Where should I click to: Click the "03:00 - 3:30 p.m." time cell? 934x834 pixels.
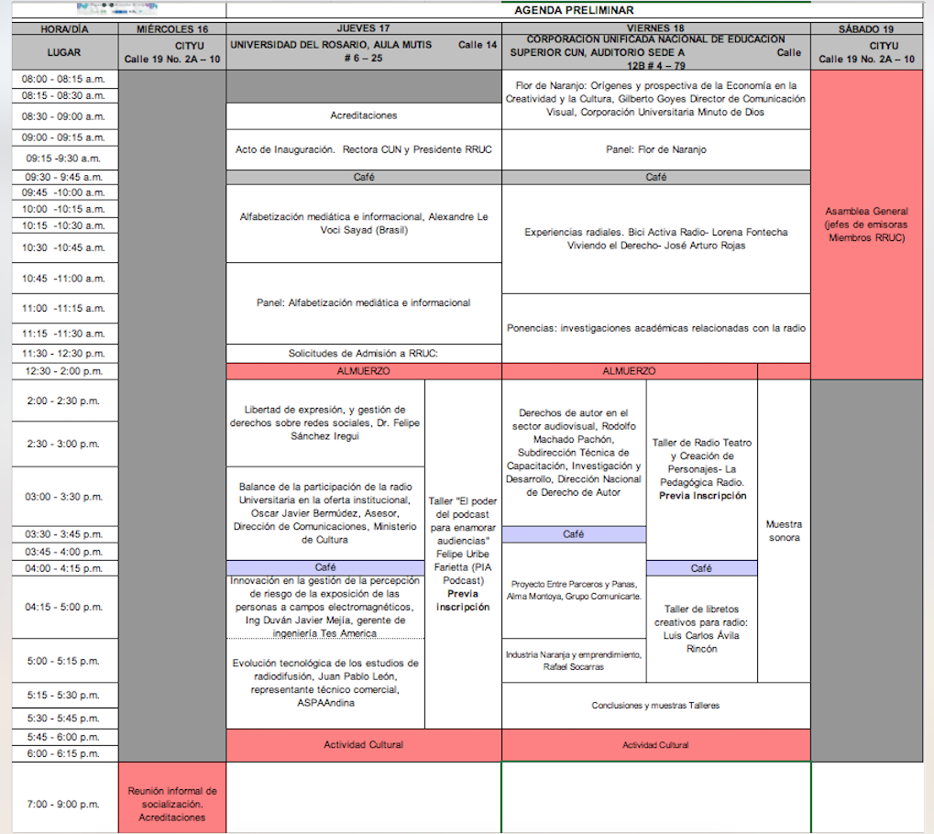tap(64, 497)
